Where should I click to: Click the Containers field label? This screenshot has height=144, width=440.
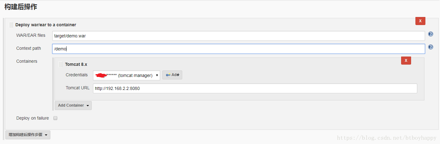[27, 61]
